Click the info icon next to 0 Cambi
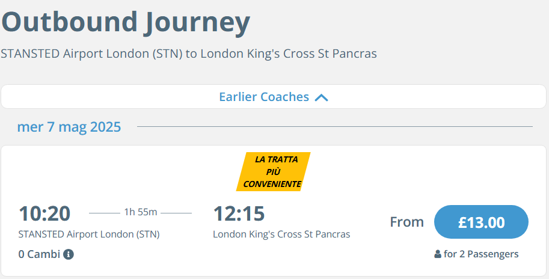Image resolution: width=549 pixels, height=279 pixels. [69, 254]
